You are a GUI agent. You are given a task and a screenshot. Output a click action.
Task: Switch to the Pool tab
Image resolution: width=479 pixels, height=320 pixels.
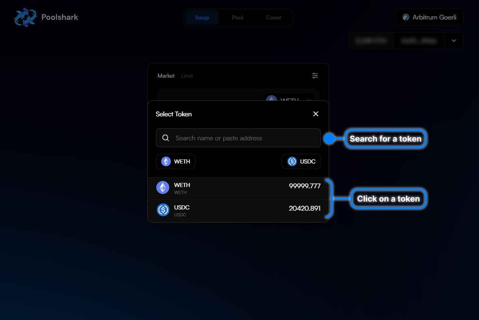237,17
